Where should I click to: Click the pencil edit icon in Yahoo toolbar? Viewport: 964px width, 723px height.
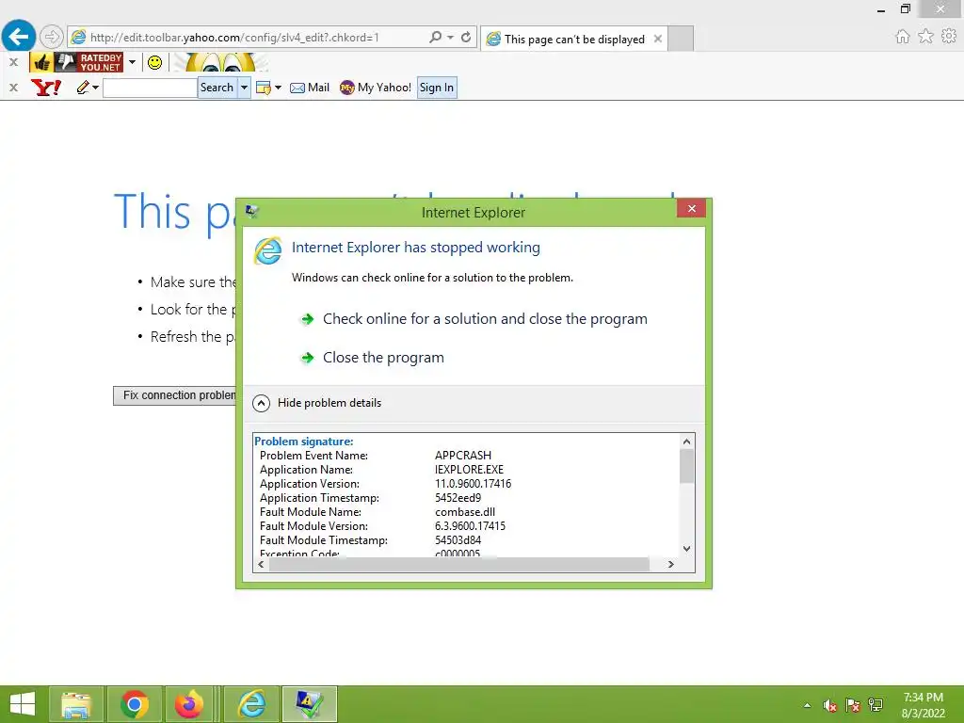click(83, 88)
